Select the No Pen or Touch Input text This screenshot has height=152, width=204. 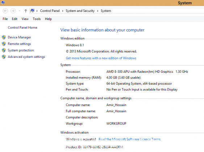point(142,89)
